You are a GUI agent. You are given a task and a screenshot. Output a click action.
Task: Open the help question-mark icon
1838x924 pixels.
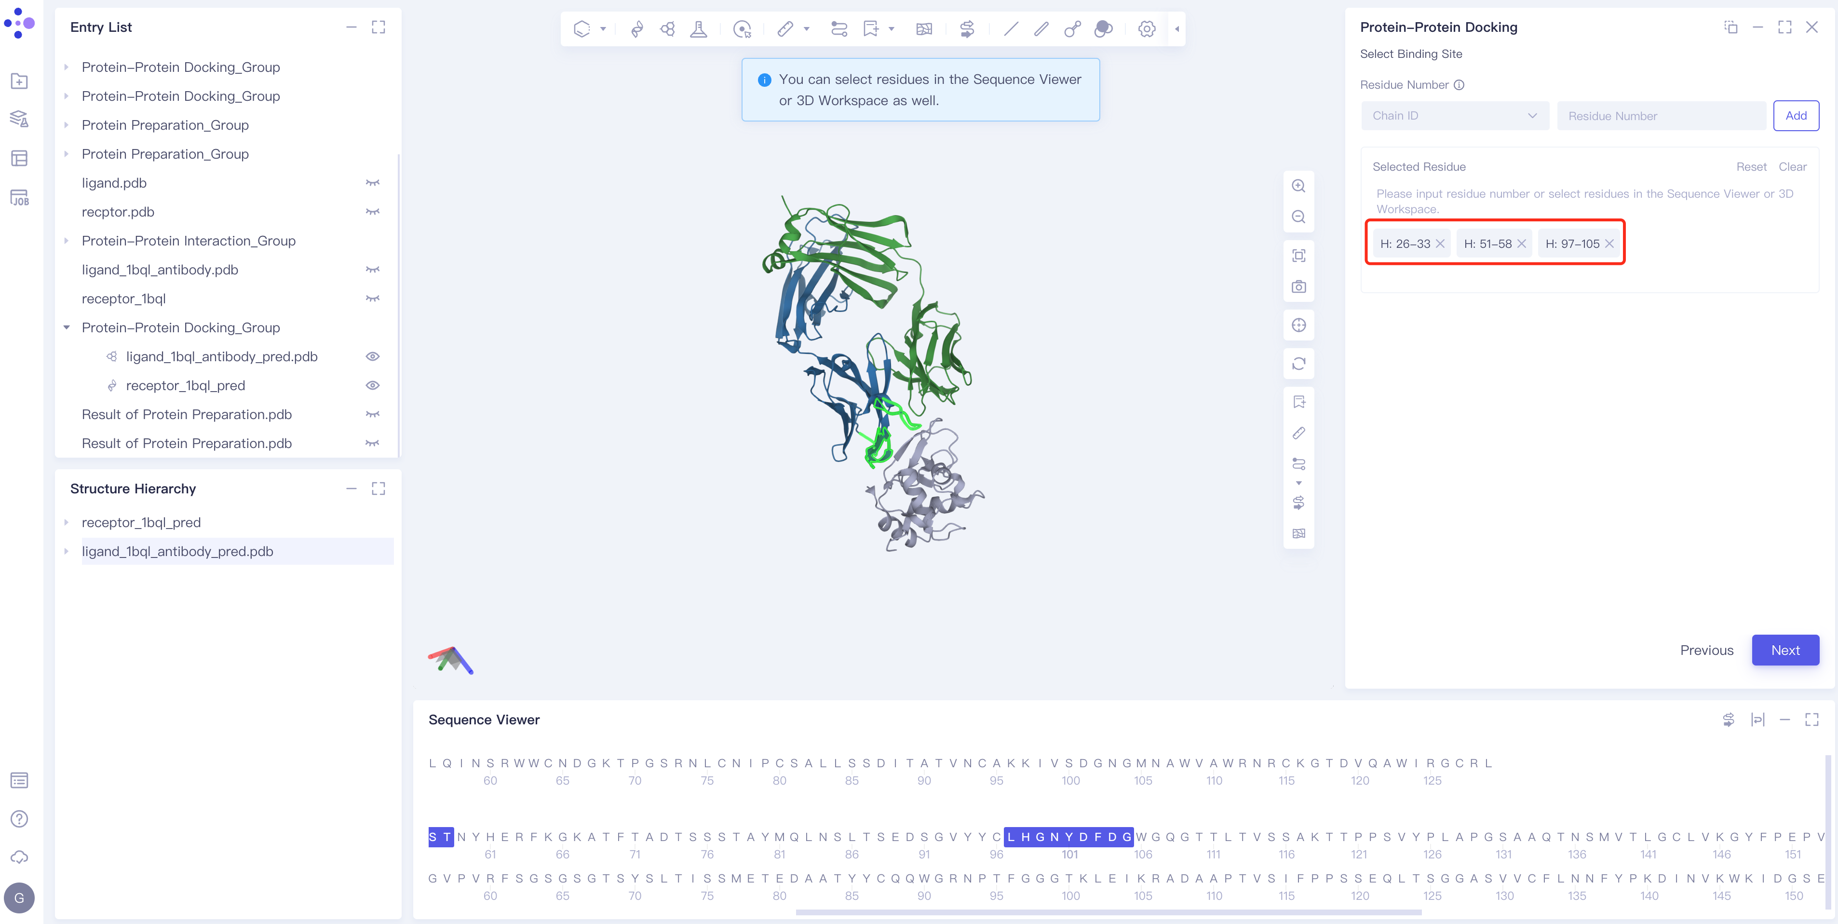19,818
